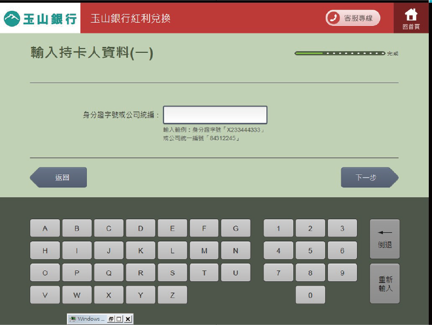The height and width of the screenshot is (325, 432).
Task: Tap digit 1 on the number pad
Action: (278, 228)
